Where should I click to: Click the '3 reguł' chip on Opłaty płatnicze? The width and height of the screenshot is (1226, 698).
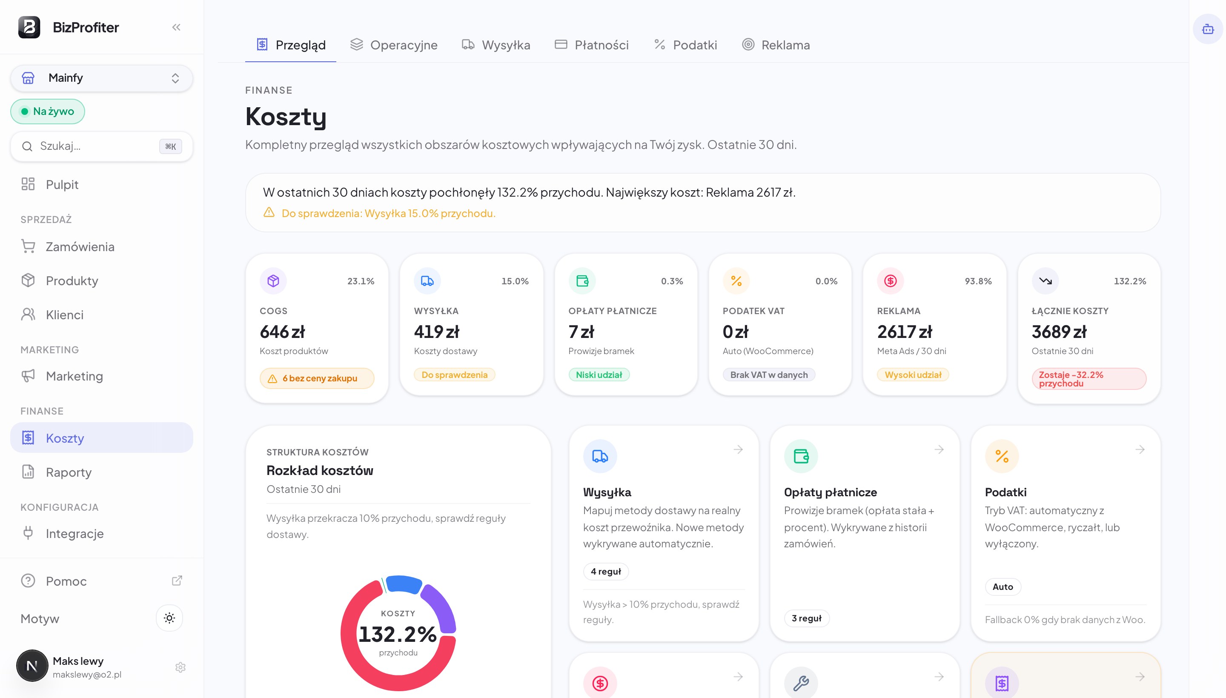[806, 618]
